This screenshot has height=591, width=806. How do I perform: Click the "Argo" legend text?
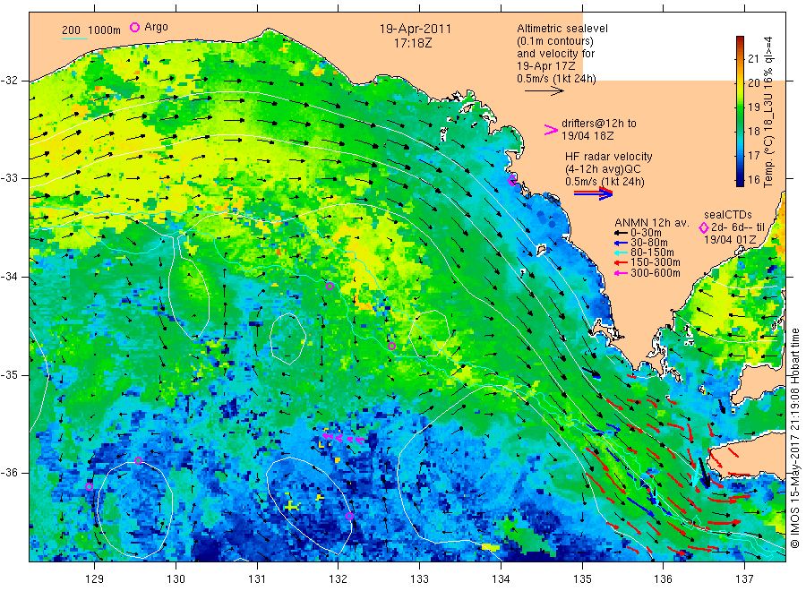pos(156,27)
